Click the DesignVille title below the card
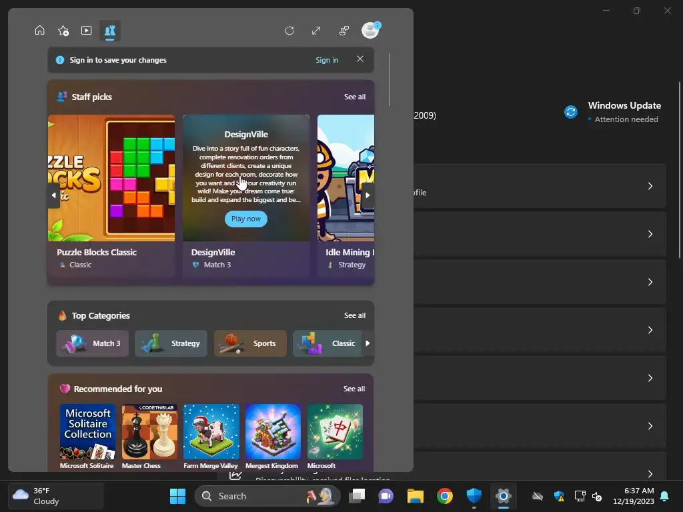683x512 pixels. 213,252
